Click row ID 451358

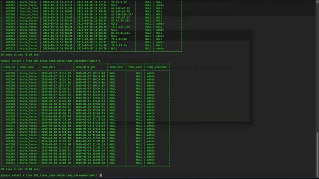point(10,8)
